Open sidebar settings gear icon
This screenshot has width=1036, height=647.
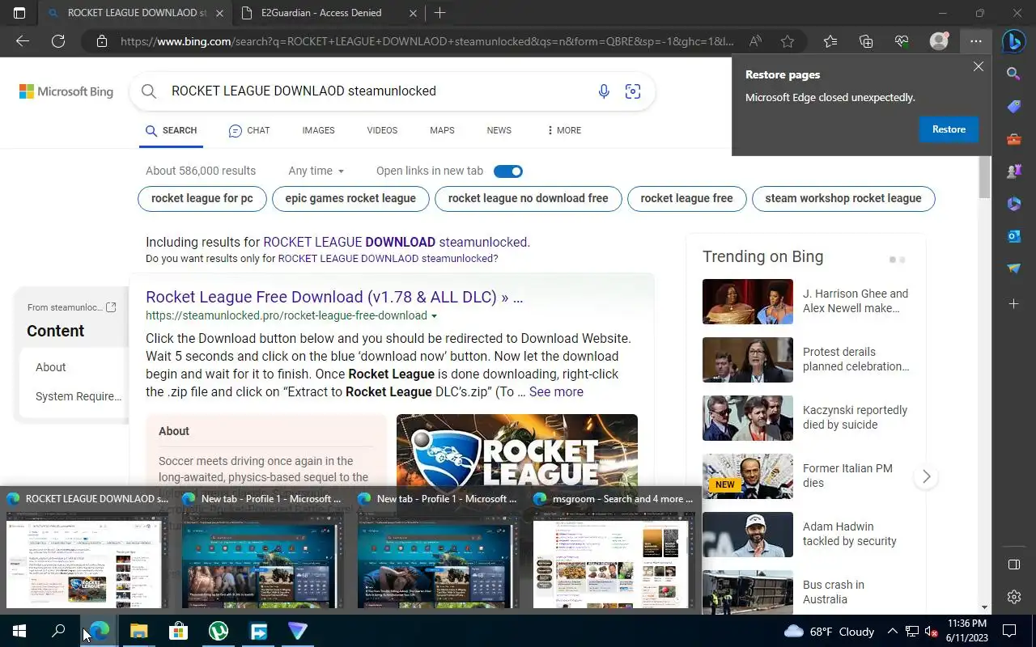(1014, 597)
